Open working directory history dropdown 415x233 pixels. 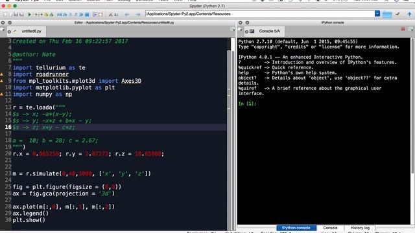377,14
